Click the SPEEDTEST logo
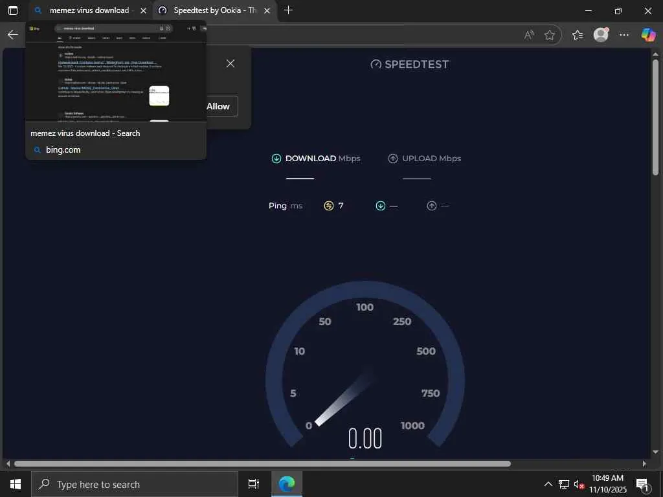 click(409, 64)
